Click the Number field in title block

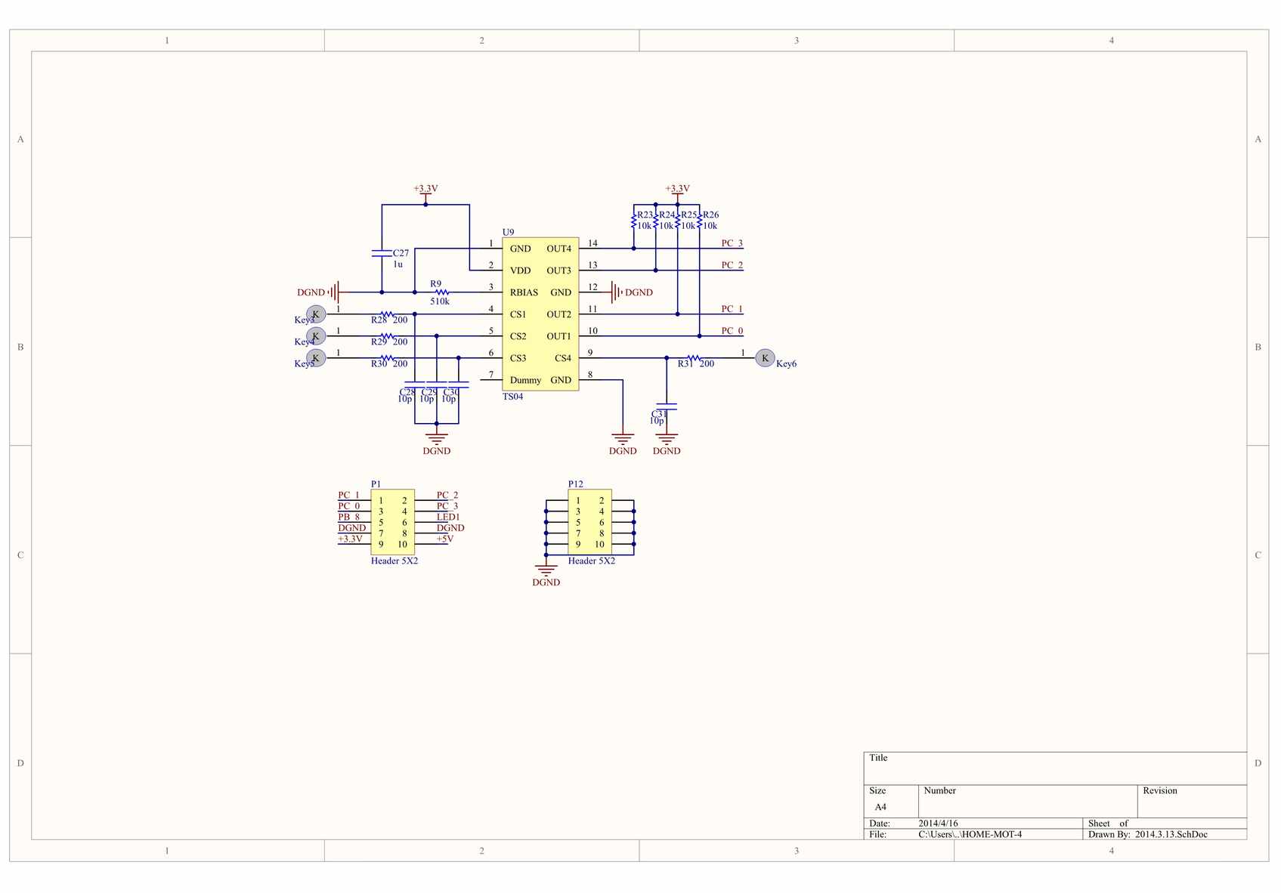click(1028, 802)
